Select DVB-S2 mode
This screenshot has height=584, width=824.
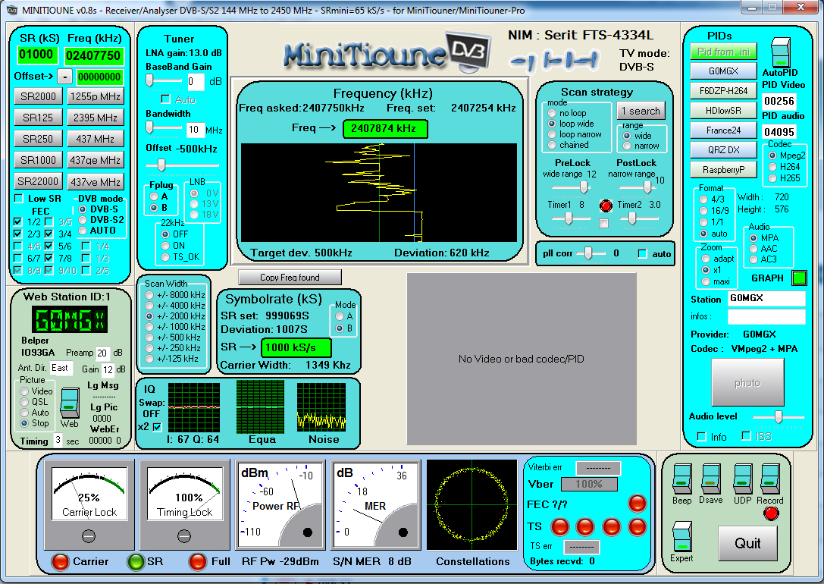[x=83, y=220]
